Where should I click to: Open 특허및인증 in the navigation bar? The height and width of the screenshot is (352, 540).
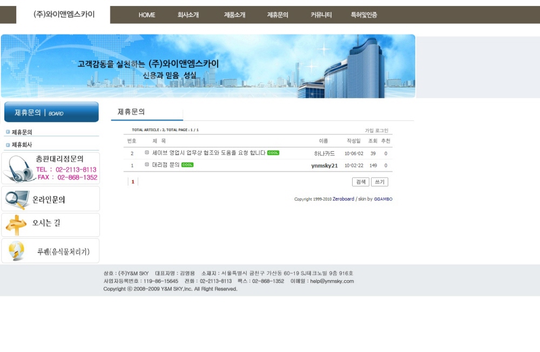(x=364, y=15)
